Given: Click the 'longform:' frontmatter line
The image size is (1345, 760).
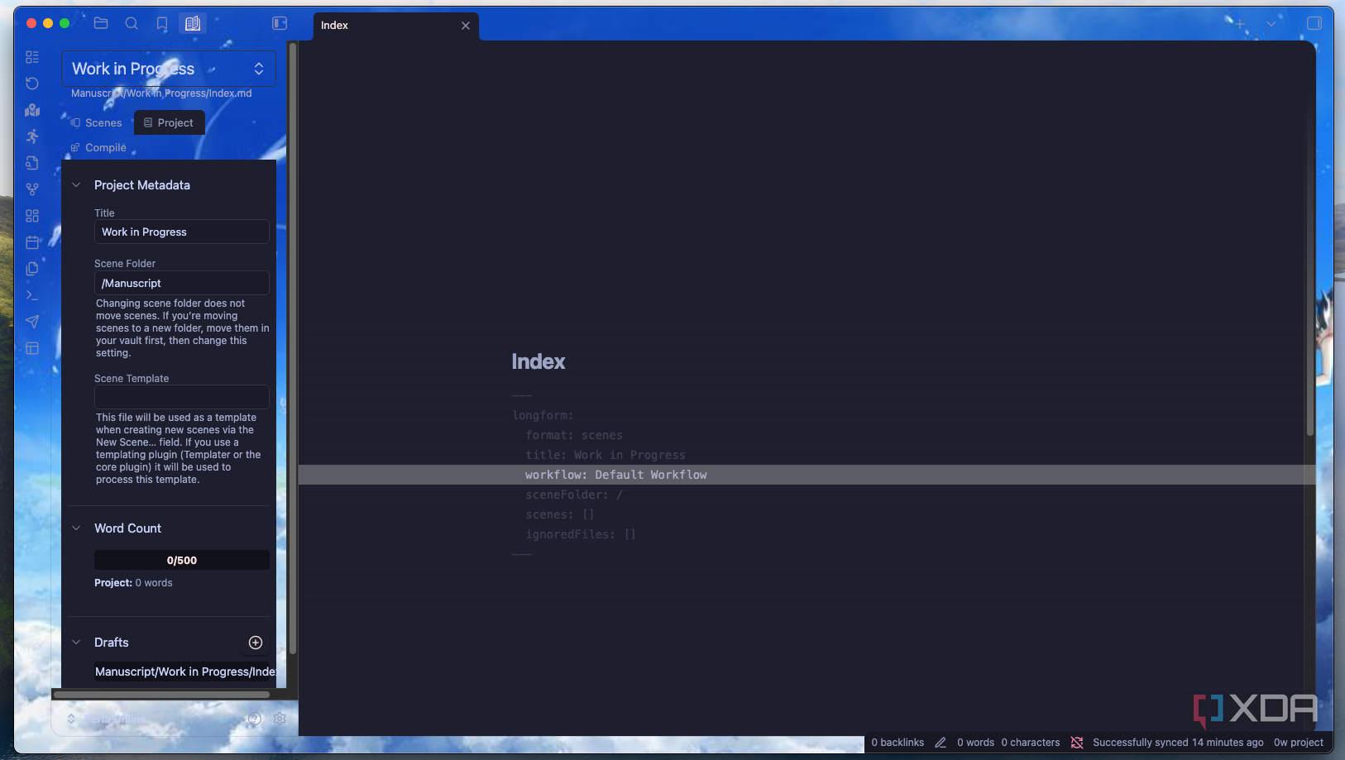Looking at the screenshot, I should 542,415.
